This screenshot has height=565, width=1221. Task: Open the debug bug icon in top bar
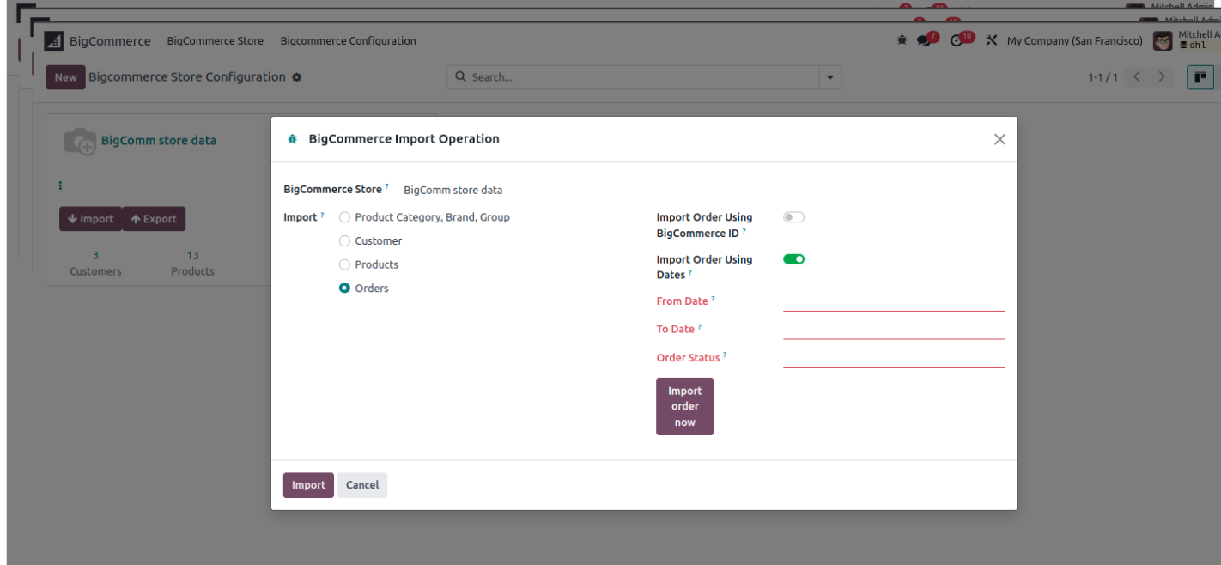click(x=902, y=40)
